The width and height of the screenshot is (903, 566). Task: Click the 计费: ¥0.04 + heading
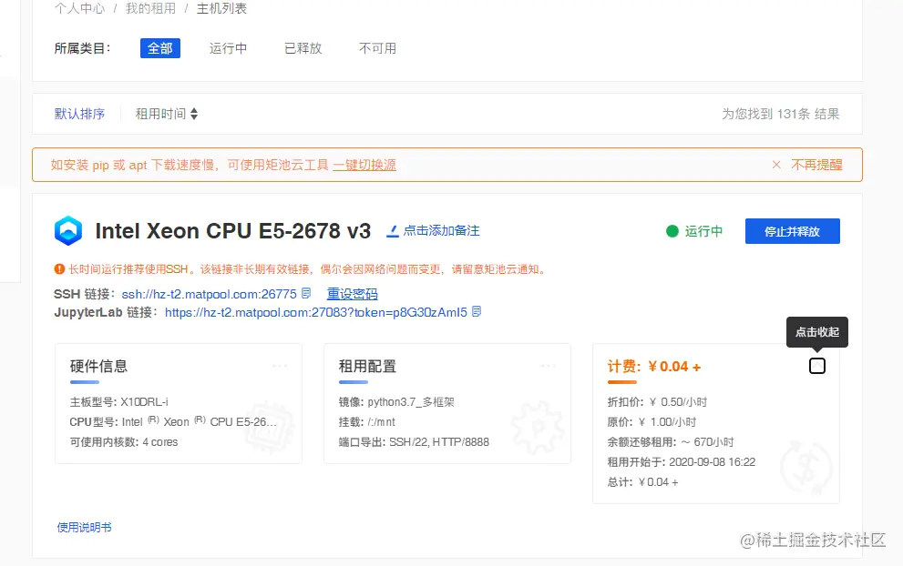(654, 367)
